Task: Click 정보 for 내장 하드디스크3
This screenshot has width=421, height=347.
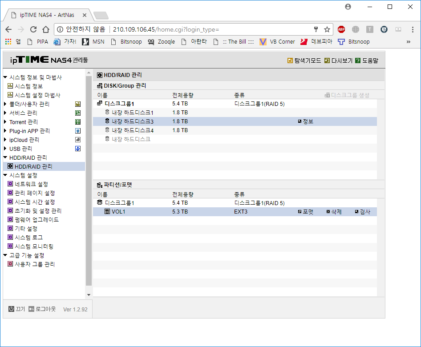Action: tap(306, 121)
